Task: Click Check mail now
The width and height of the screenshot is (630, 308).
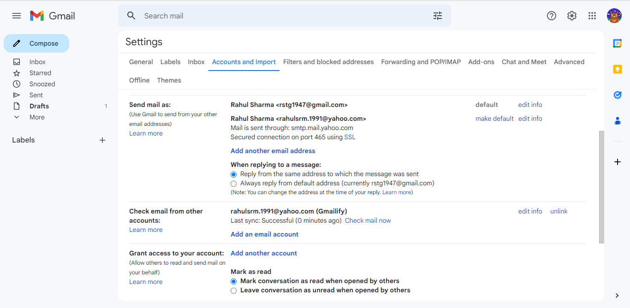Action: (x=368, y=220)
